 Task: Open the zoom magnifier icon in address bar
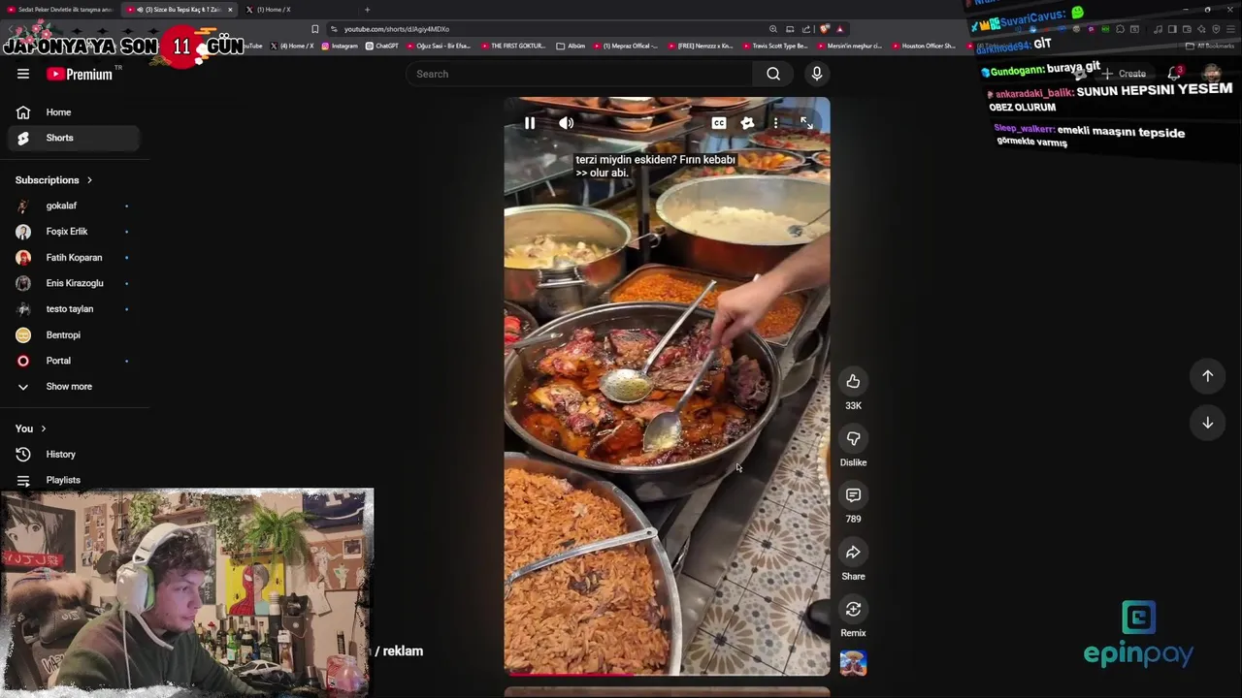[773, 29]
